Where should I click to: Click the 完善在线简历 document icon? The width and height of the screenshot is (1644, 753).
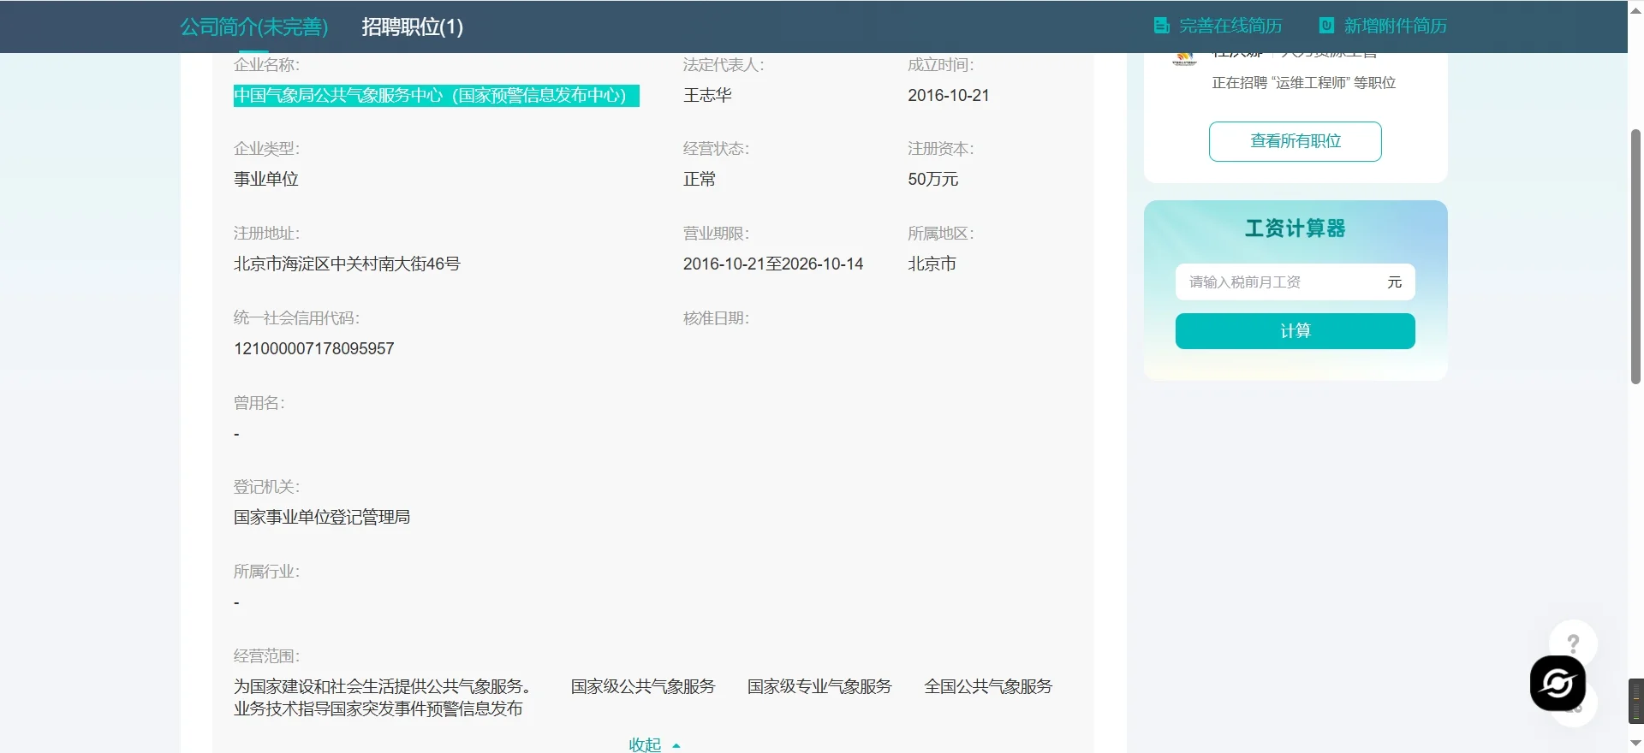[x=1161, y=26]
